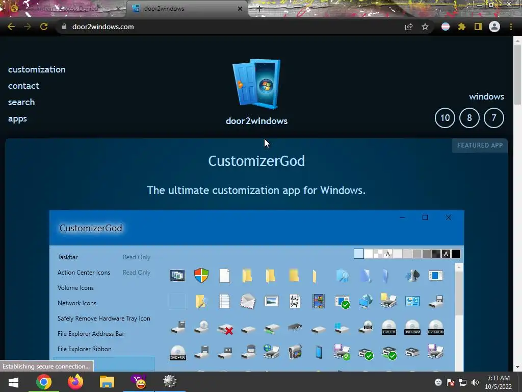
Task: Select File Explorer Address Bar entry
Action: tap(91, 334)
